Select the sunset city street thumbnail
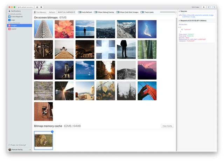224x161 pixels. coord(106,70)
